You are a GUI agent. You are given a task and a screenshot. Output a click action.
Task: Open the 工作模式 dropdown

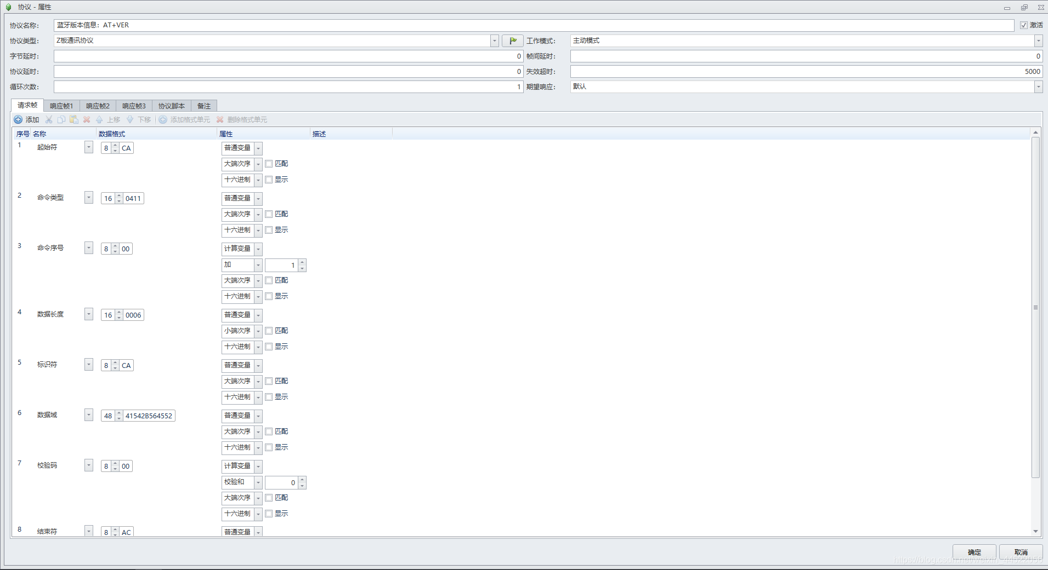click(x=1038, y=41)
